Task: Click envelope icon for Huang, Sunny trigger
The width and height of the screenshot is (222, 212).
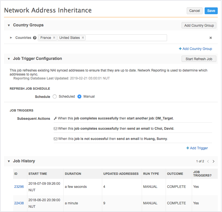Action: click(55, 139)
